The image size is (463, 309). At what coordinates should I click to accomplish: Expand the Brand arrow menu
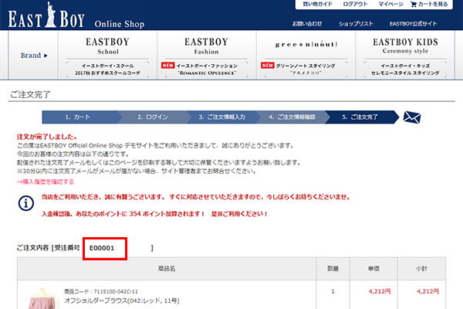click(35, 56)
